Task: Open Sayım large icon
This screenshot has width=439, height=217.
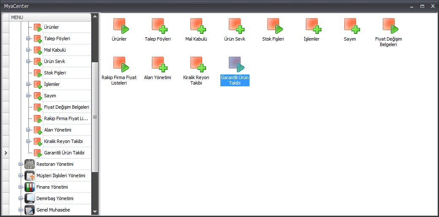Action: [x=352, y=26]
